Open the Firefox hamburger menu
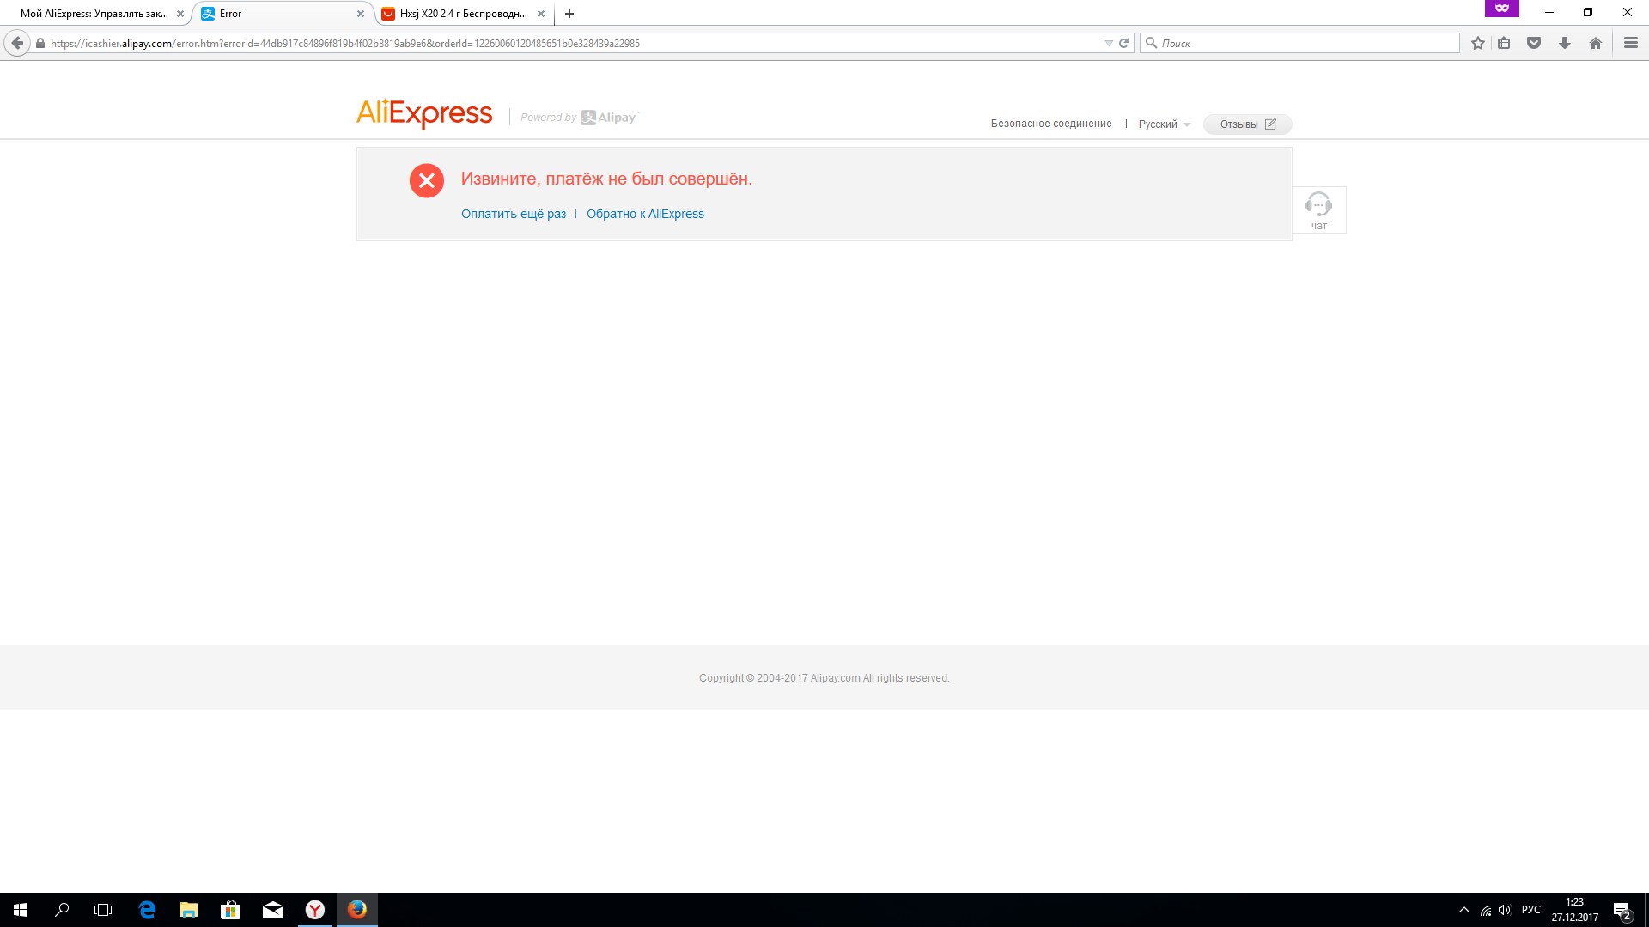1649x927 pixels. click(x=1631, y=43)
